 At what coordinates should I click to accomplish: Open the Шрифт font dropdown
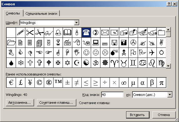coord(77,23)
